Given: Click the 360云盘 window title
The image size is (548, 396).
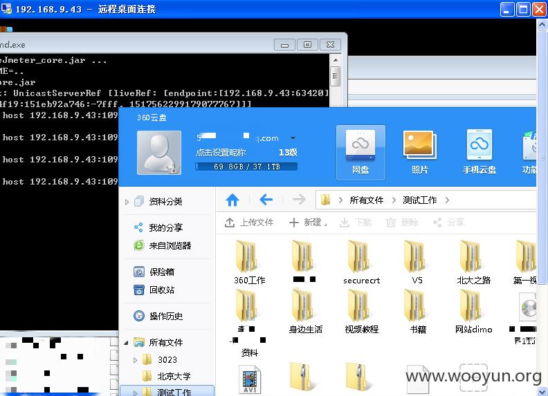Looking at the screenshot, I should pos(152,117).
